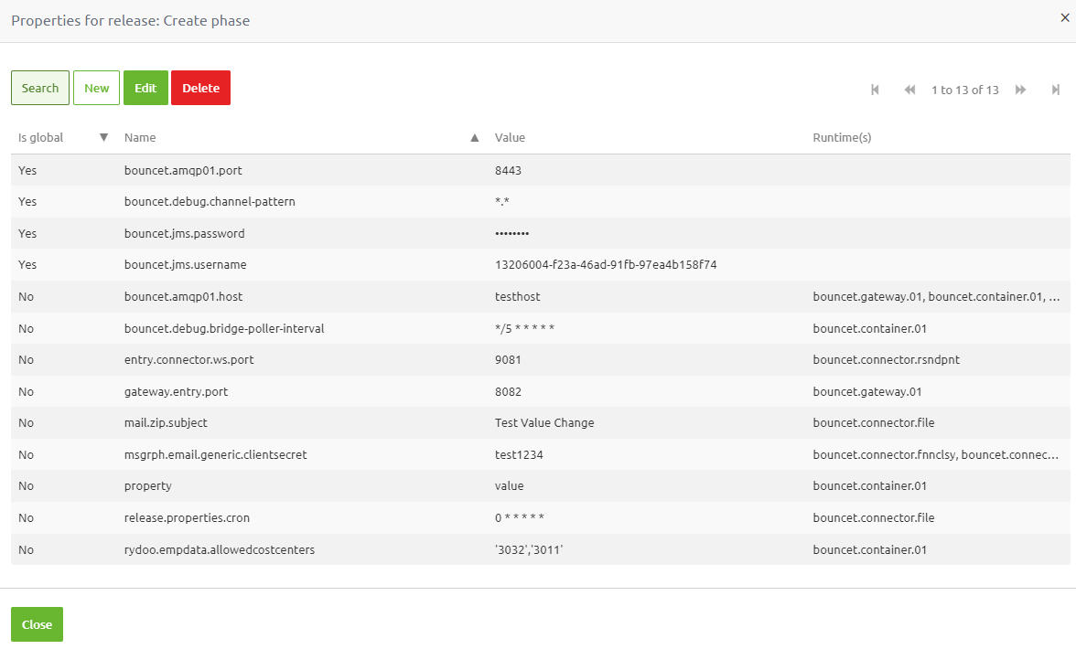Screen dimensions: 1076x649
Task: Dismiss the dialog using the X icon
Action: point(1064,17)
